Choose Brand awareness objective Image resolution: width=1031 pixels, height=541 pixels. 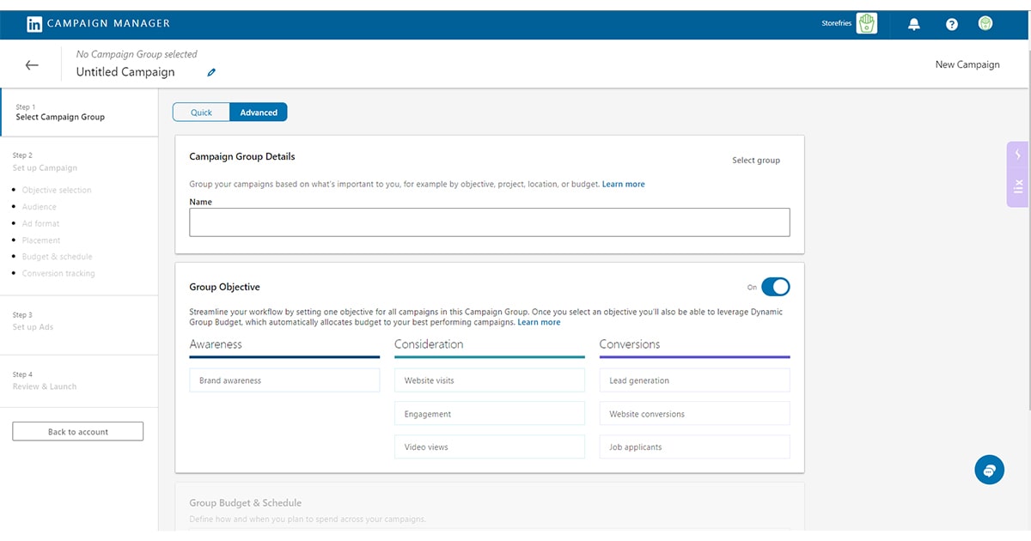pos(284,380)
